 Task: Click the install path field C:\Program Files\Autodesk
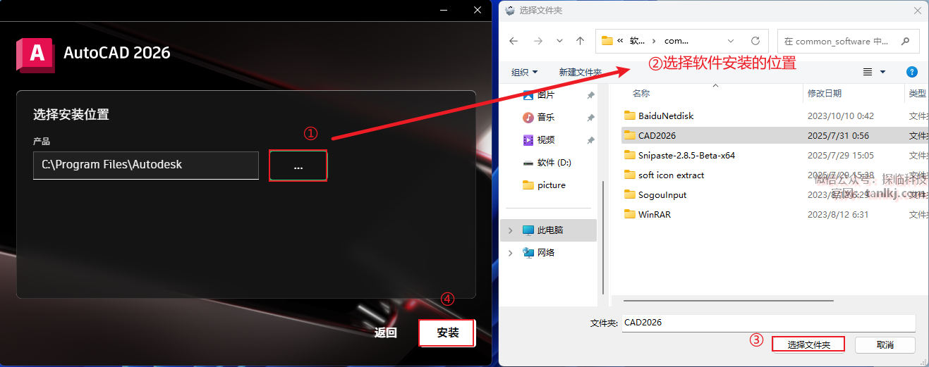[146, 165]
